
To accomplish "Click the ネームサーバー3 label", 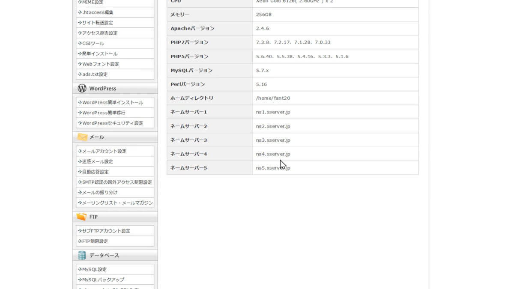I will [x=189, y=140].
